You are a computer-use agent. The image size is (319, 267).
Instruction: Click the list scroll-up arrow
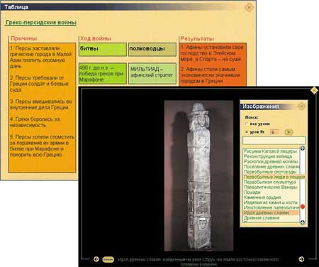(x=302, y=148)
